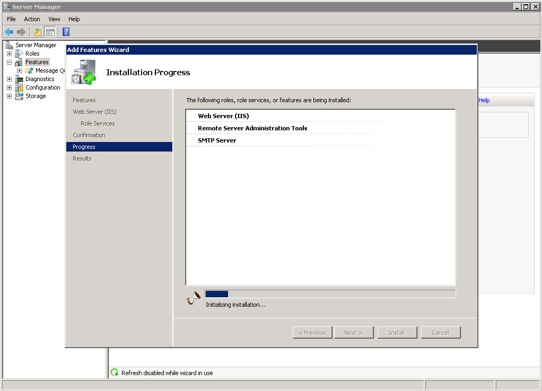Minimize the Server Manager window
Viewport: 542px width, 391px height.
pos(517,6)
